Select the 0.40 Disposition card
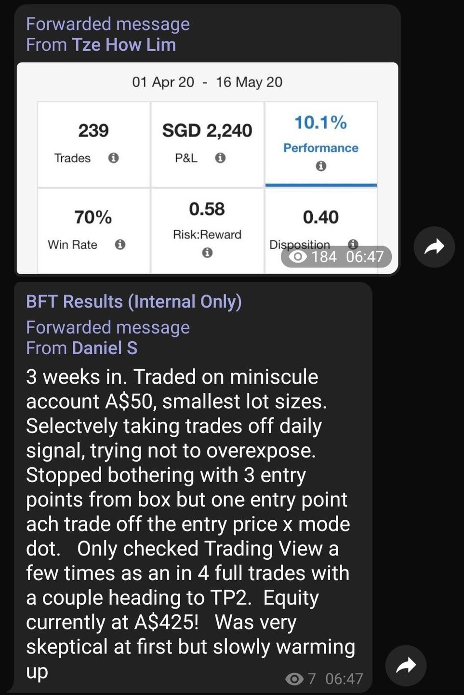Screen dimensions: 464x695 coord(321,217)
